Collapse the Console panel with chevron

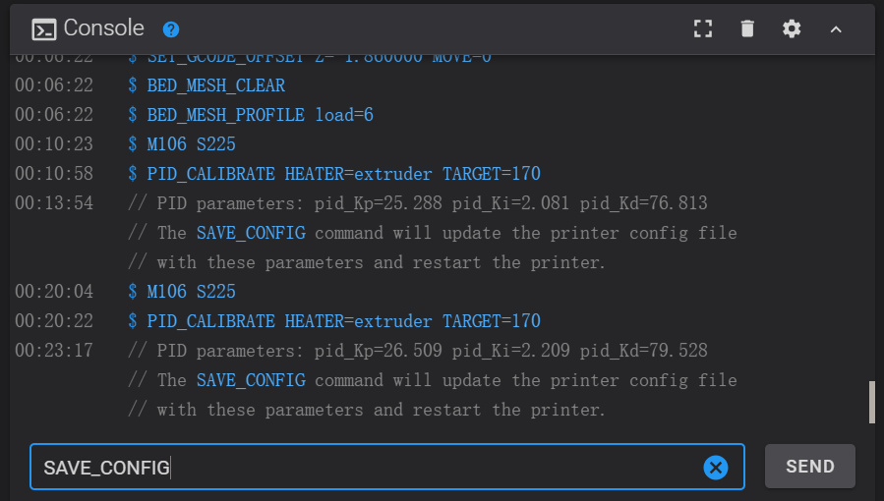pyautogui.click(x=836, y=29)
